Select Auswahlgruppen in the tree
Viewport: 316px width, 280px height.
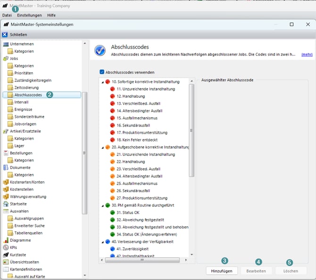point(29,218)
